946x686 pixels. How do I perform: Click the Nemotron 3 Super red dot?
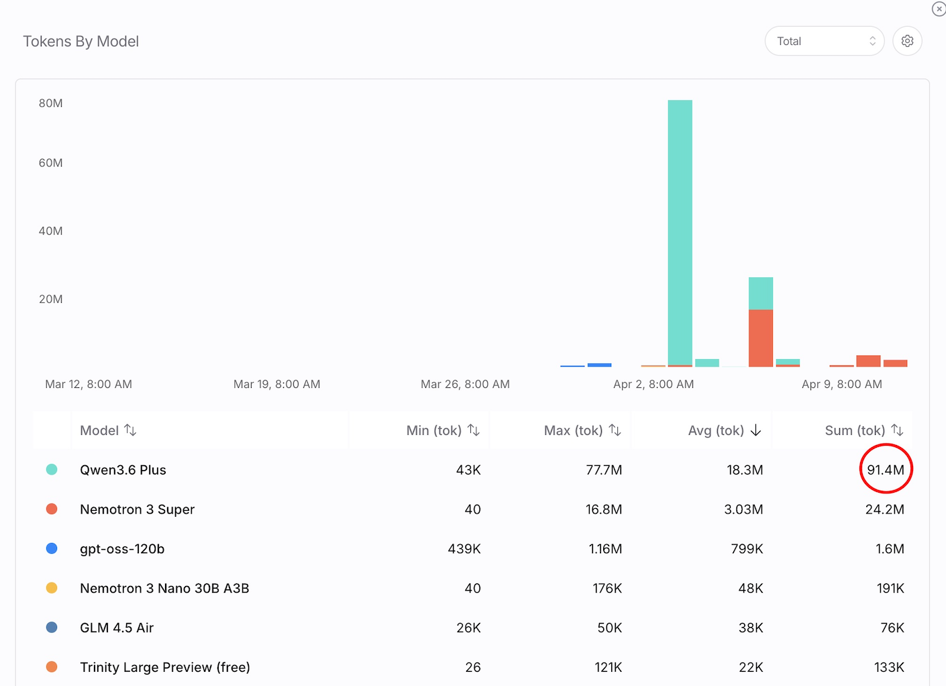tap(52, 509)
